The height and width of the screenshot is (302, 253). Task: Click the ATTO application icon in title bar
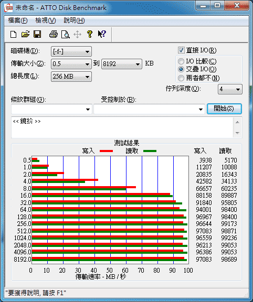(x=8, y=8)
